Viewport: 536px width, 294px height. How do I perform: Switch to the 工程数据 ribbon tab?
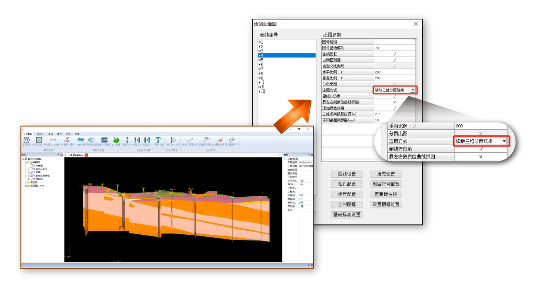(28, 134)
